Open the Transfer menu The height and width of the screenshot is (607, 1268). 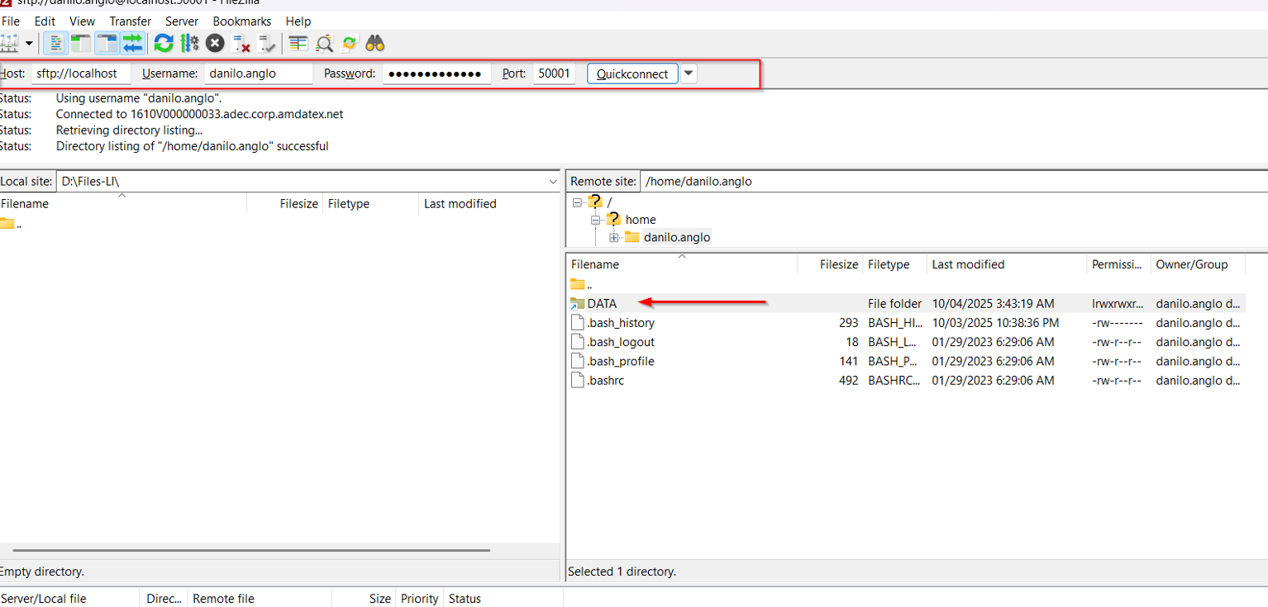[131, 21]
